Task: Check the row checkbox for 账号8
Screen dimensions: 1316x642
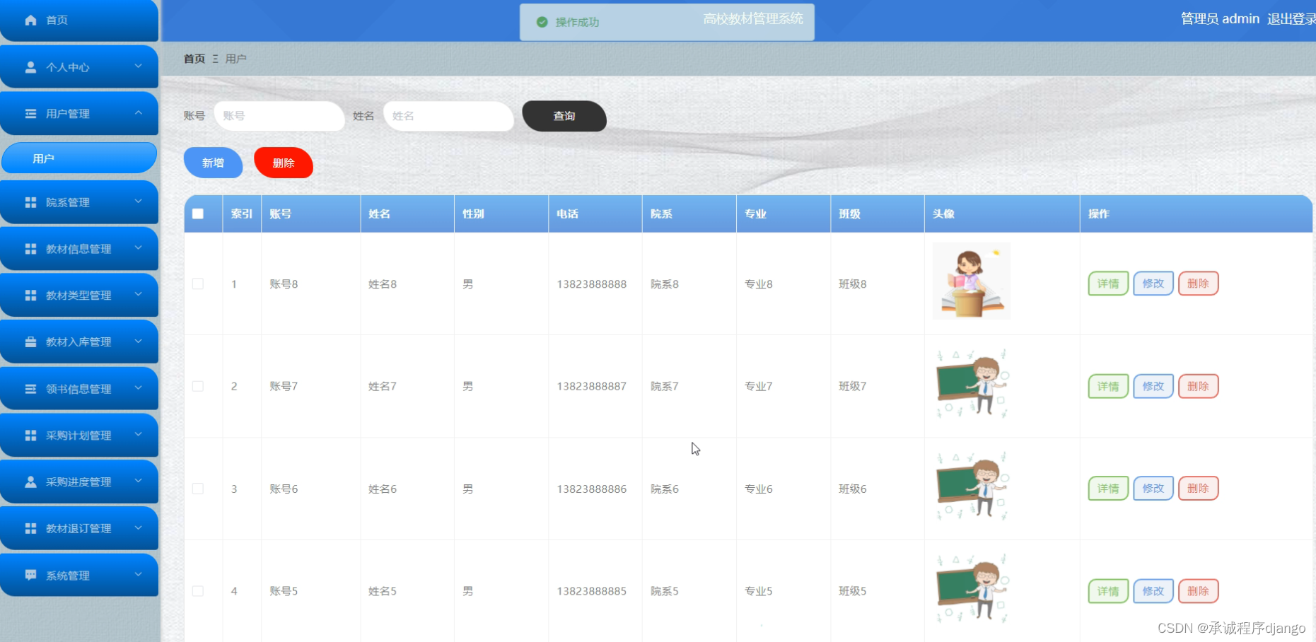Action: coord(198,284)
